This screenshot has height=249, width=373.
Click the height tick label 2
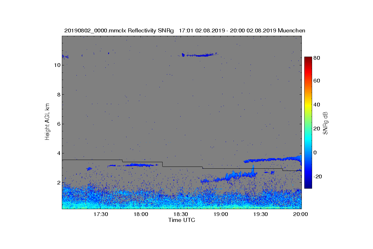[x=58, y=183]
